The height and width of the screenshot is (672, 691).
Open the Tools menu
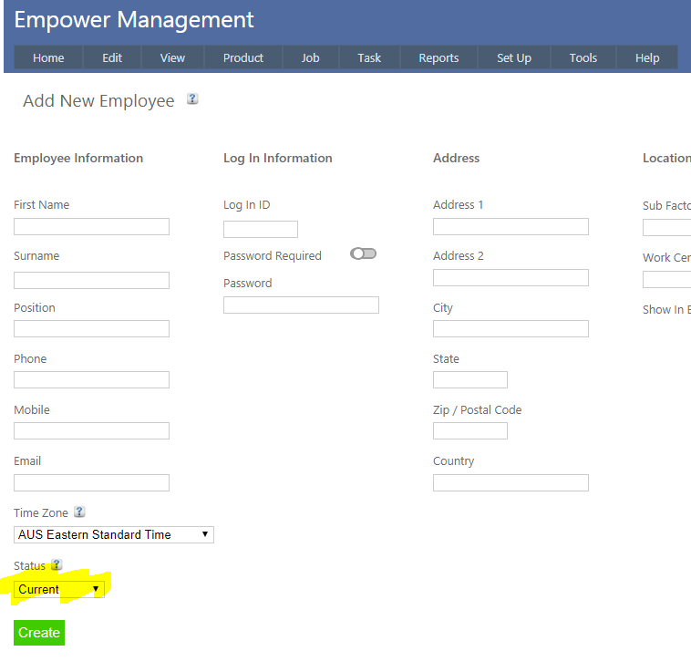[x=583, y=57]
